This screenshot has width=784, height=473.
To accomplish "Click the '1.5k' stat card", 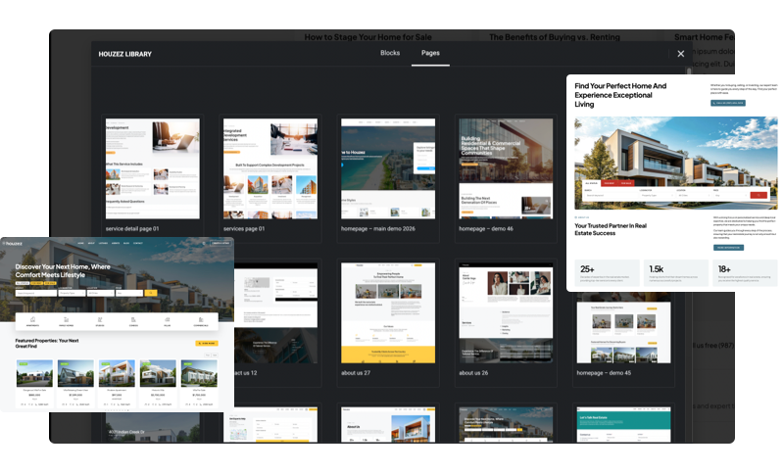I will (x=676, y=272).
